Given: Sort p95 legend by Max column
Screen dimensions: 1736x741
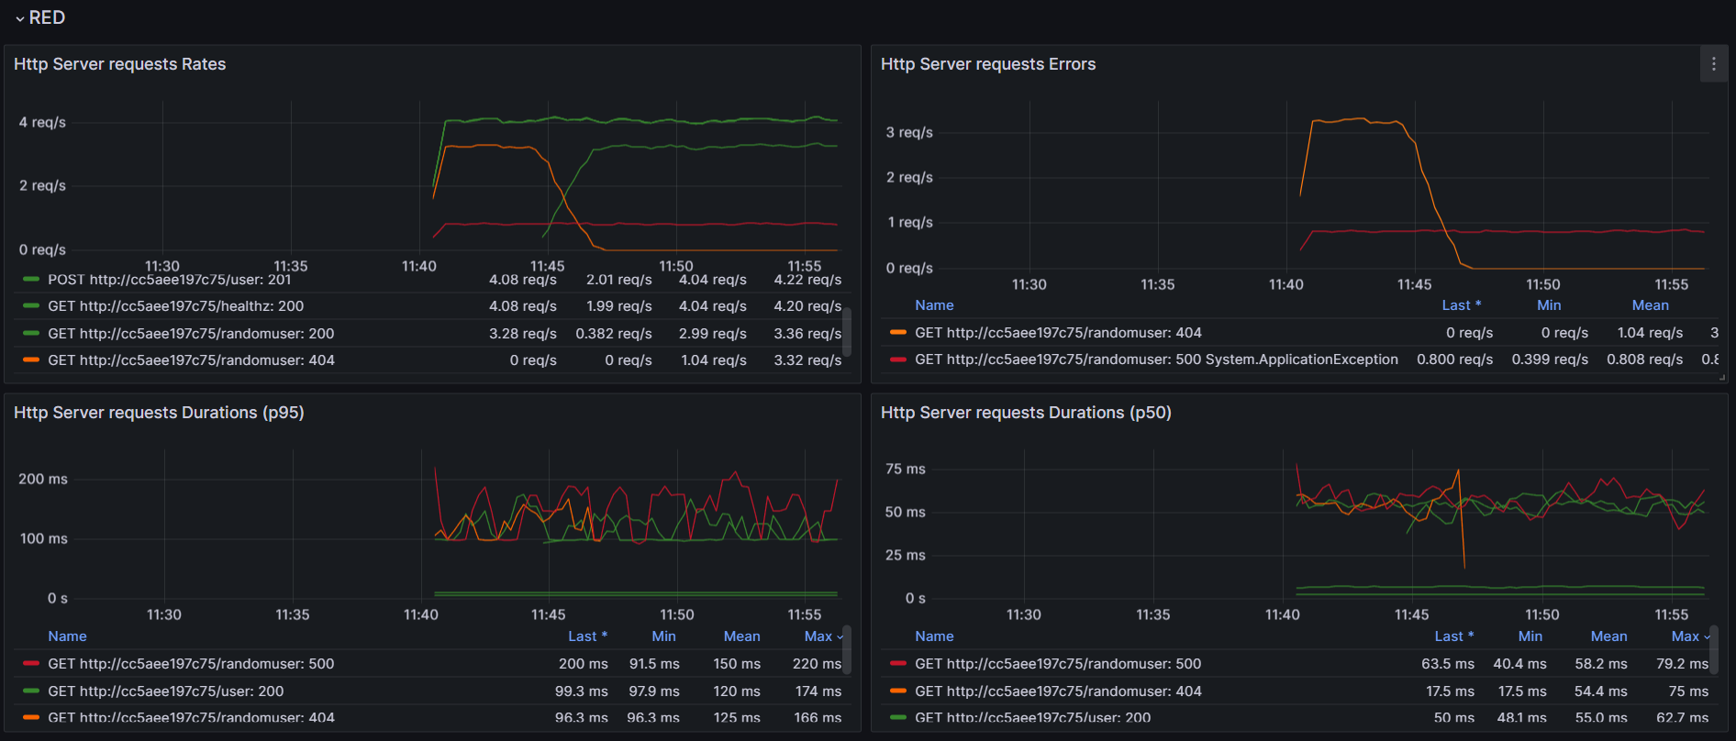Looking at the screenshot, I should pos(818,636).
